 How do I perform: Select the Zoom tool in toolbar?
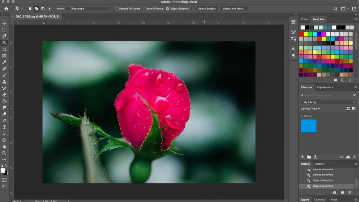(x=4, y=153)
